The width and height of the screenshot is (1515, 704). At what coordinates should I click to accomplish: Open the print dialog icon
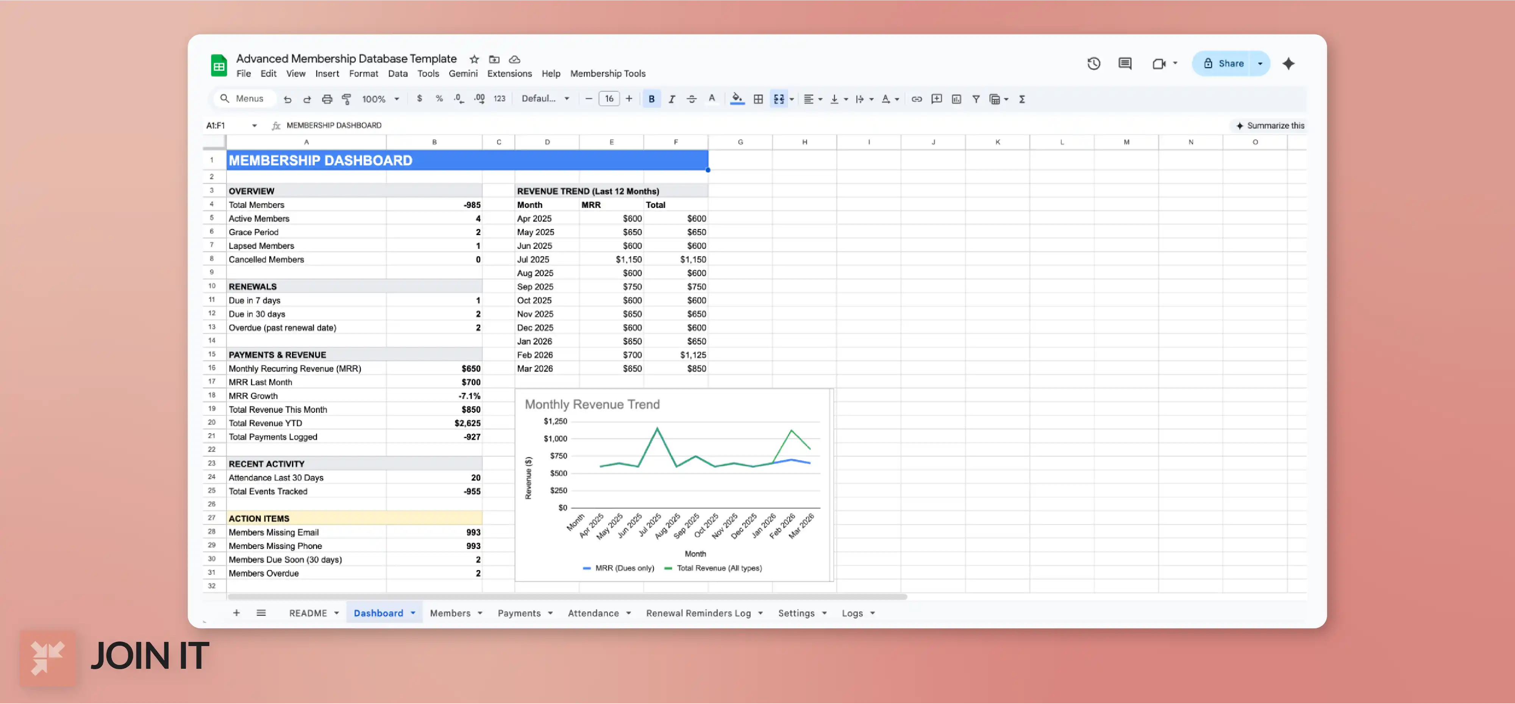pos(327,99)
